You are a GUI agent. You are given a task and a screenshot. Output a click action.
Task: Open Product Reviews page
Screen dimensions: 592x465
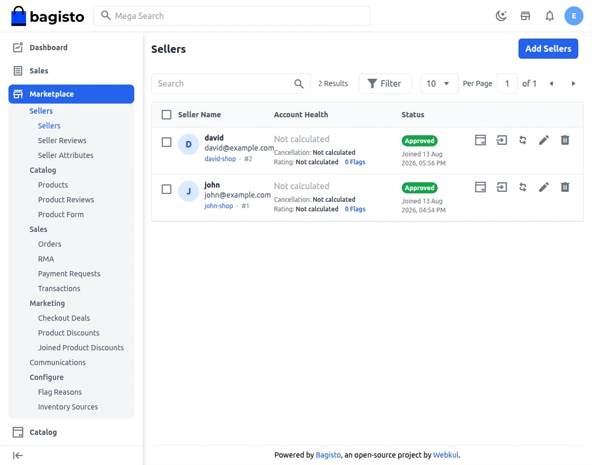66,200
